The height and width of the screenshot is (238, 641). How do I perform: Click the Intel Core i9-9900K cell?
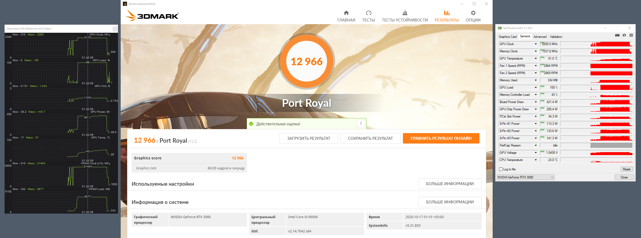tap(325, 220)
